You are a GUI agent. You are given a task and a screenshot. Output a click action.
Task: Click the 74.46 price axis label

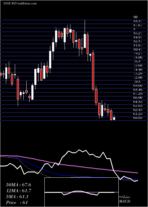pos(138,69)
